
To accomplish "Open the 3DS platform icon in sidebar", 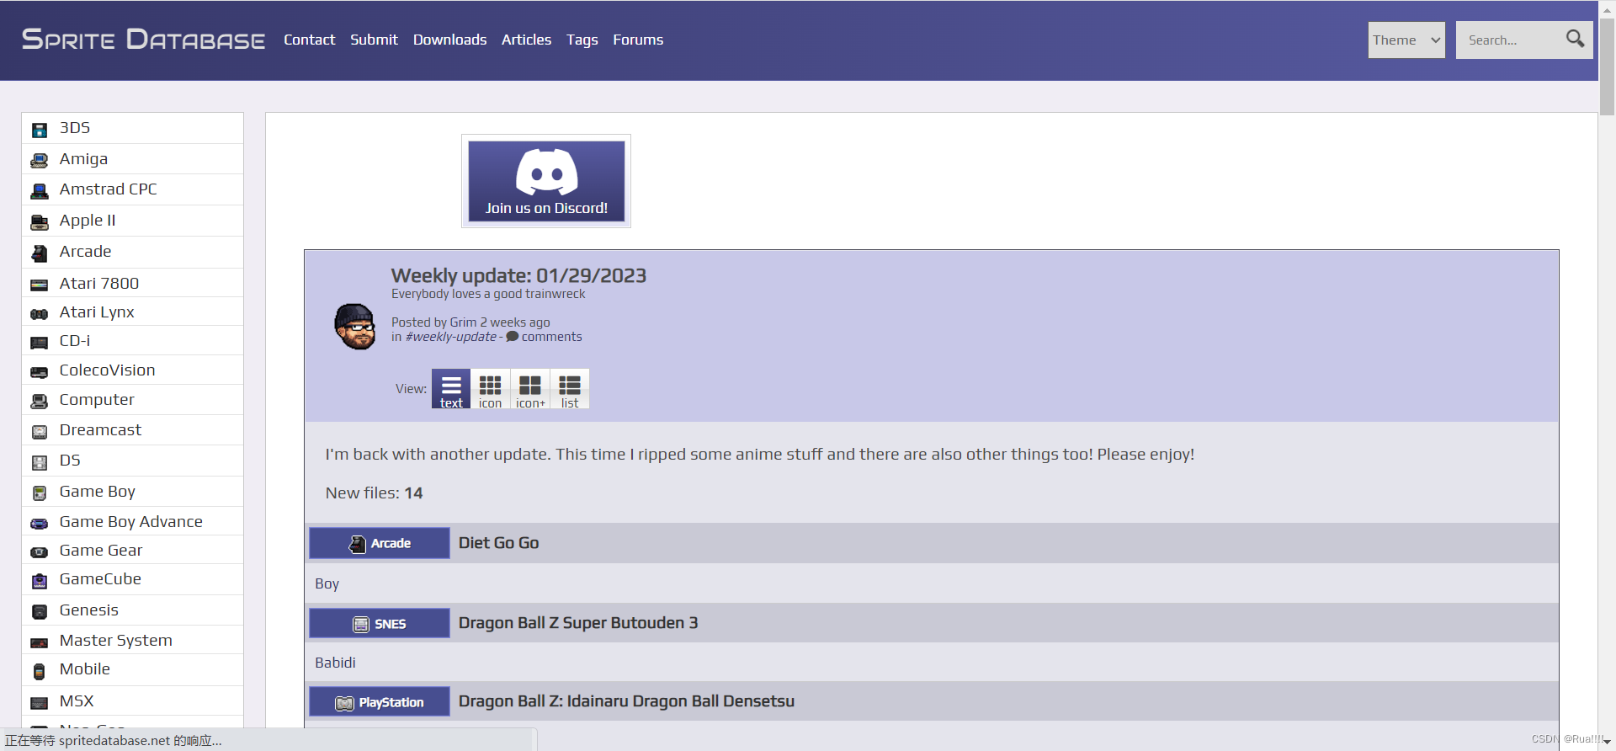I will 40,130.
